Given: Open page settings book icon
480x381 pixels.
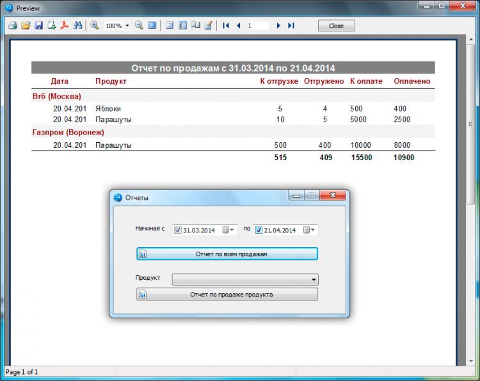Looking at the screenshot, I should point(196,26).
